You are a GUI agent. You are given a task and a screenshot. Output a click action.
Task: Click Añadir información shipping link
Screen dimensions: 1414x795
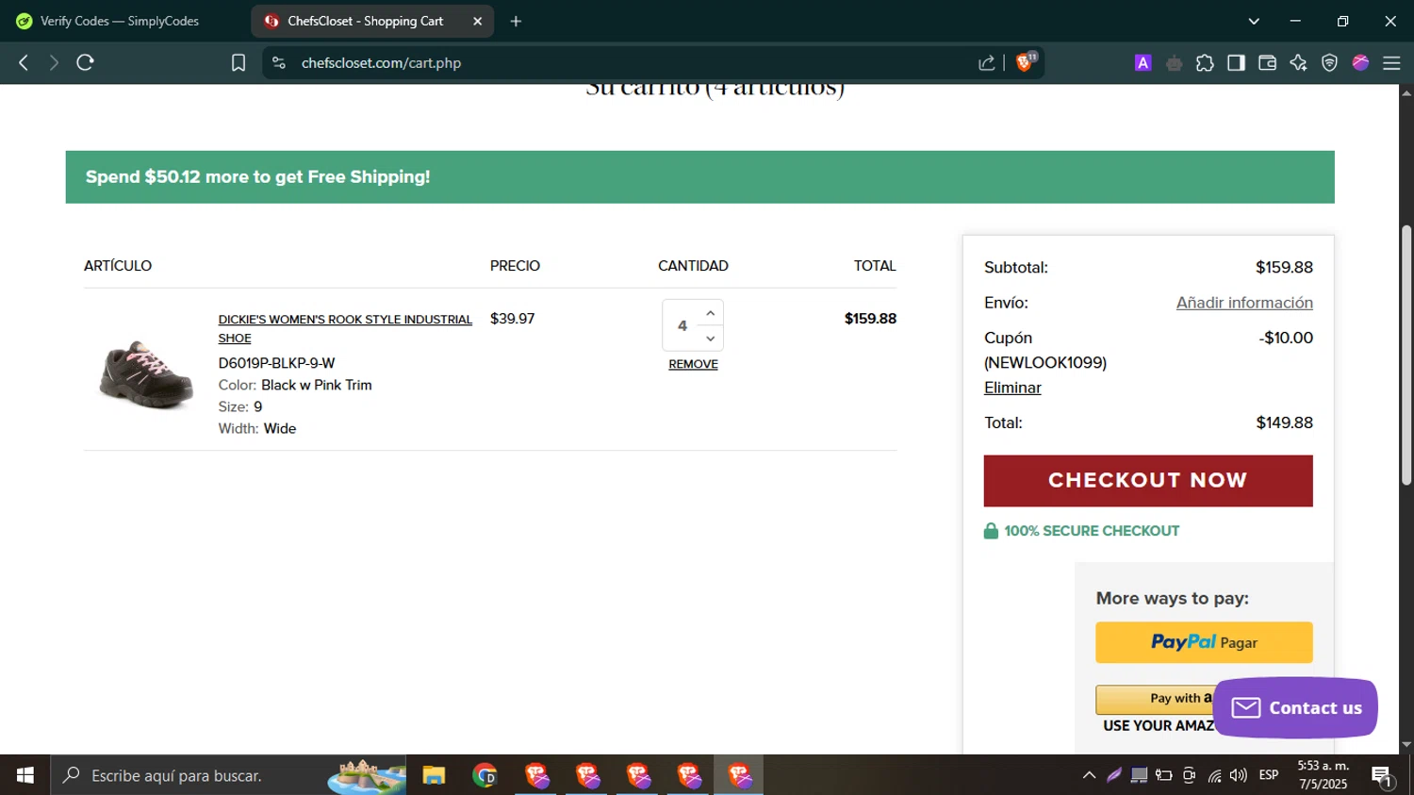pos(1244,303)
